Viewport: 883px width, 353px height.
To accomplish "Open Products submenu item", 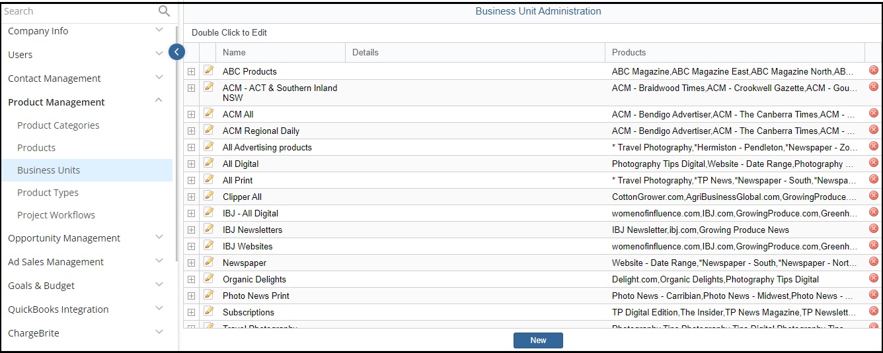I will pos(36,148).
